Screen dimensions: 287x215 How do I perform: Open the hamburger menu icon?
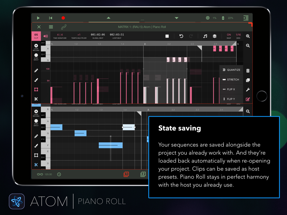click(x=51, y=27)
